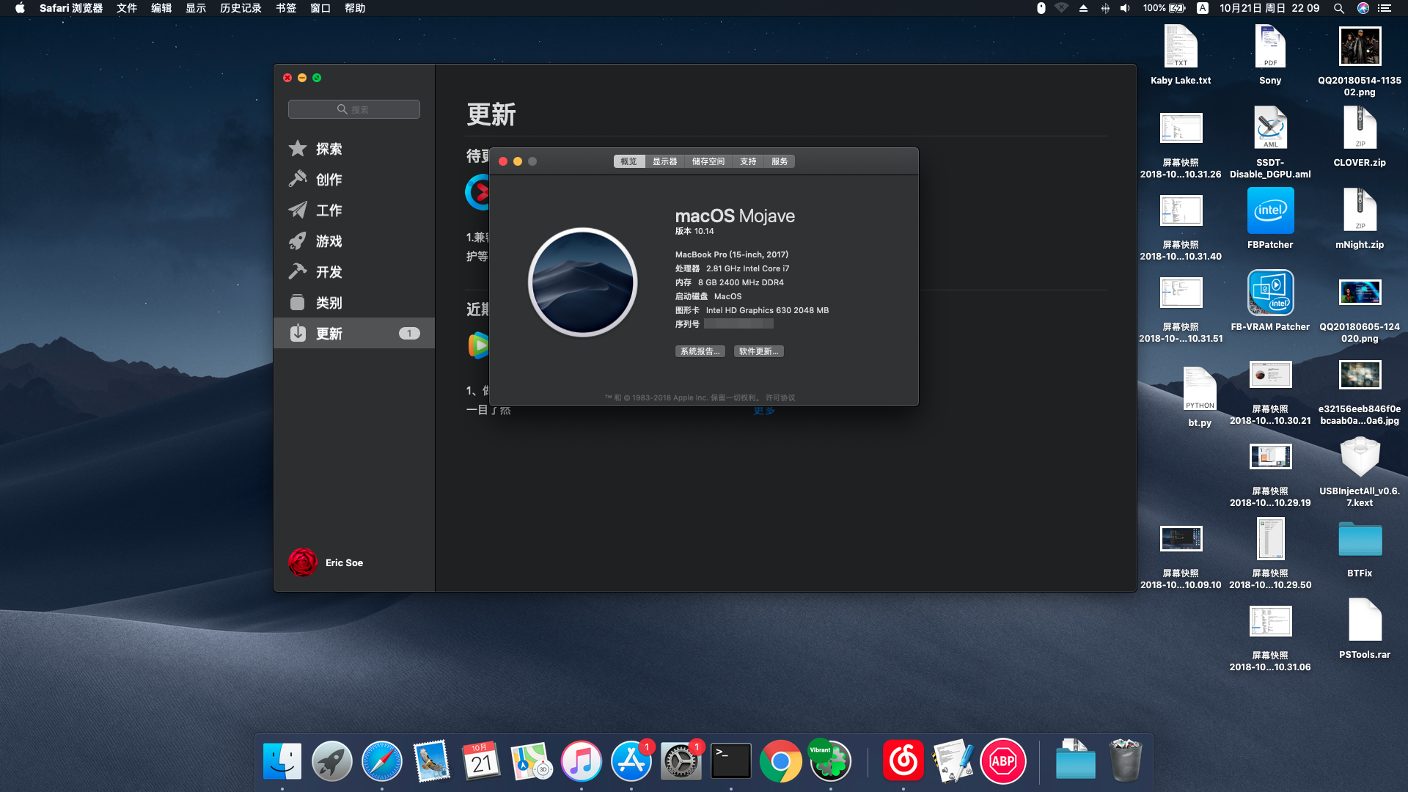Viewport: 1408px width, 792px height.
Task: Open Spotlight search in the menu bar
Action: [1338, 8]
